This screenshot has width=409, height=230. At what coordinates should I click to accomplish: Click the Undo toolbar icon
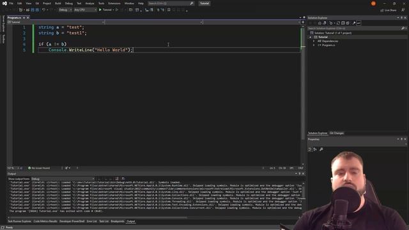tap(44, 10)
